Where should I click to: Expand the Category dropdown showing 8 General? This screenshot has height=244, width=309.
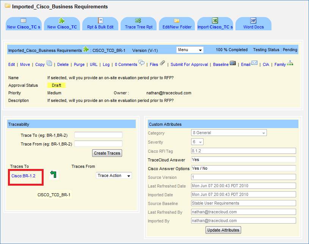point(229,133)
